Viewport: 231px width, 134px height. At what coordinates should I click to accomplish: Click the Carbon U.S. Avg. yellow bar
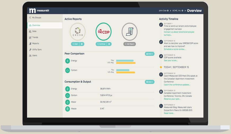pyautogui.click(x=125, y=72)
